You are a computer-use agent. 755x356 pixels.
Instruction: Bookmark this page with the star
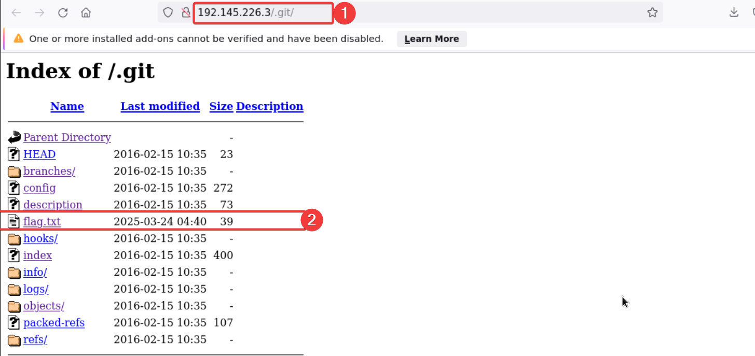[x=652, y=13]
